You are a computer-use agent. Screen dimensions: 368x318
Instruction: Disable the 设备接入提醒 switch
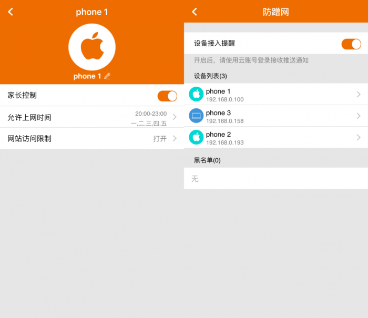coord(351,44)
